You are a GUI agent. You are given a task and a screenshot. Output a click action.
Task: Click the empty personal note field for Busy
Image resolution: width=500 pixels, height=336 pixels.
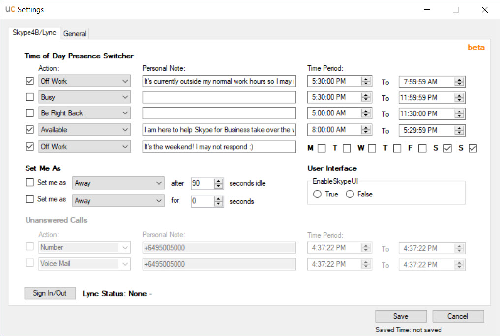219,97
